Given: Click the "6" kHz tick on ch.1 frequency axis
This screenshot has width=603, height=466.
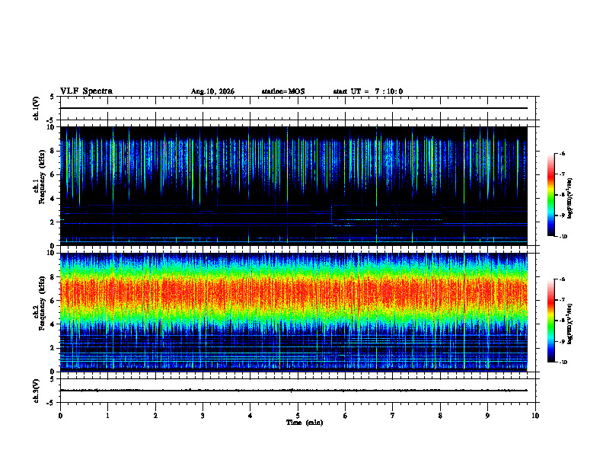Looking at the screenshot, I should pos(53,175).
